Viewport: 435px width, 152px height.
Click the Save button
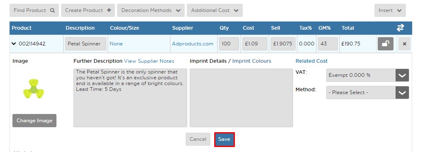pos(224,139)
